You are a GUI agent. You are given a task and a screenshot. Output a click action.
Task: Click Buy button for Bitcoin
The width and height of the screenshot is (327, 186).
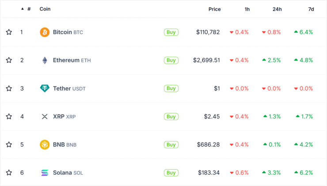pos(171,32)
